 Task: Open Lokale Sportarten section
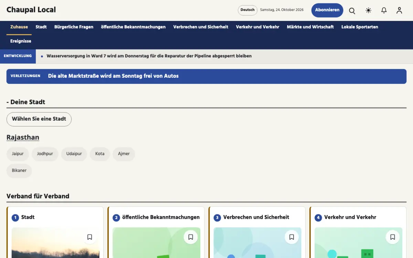pos(360,27)
